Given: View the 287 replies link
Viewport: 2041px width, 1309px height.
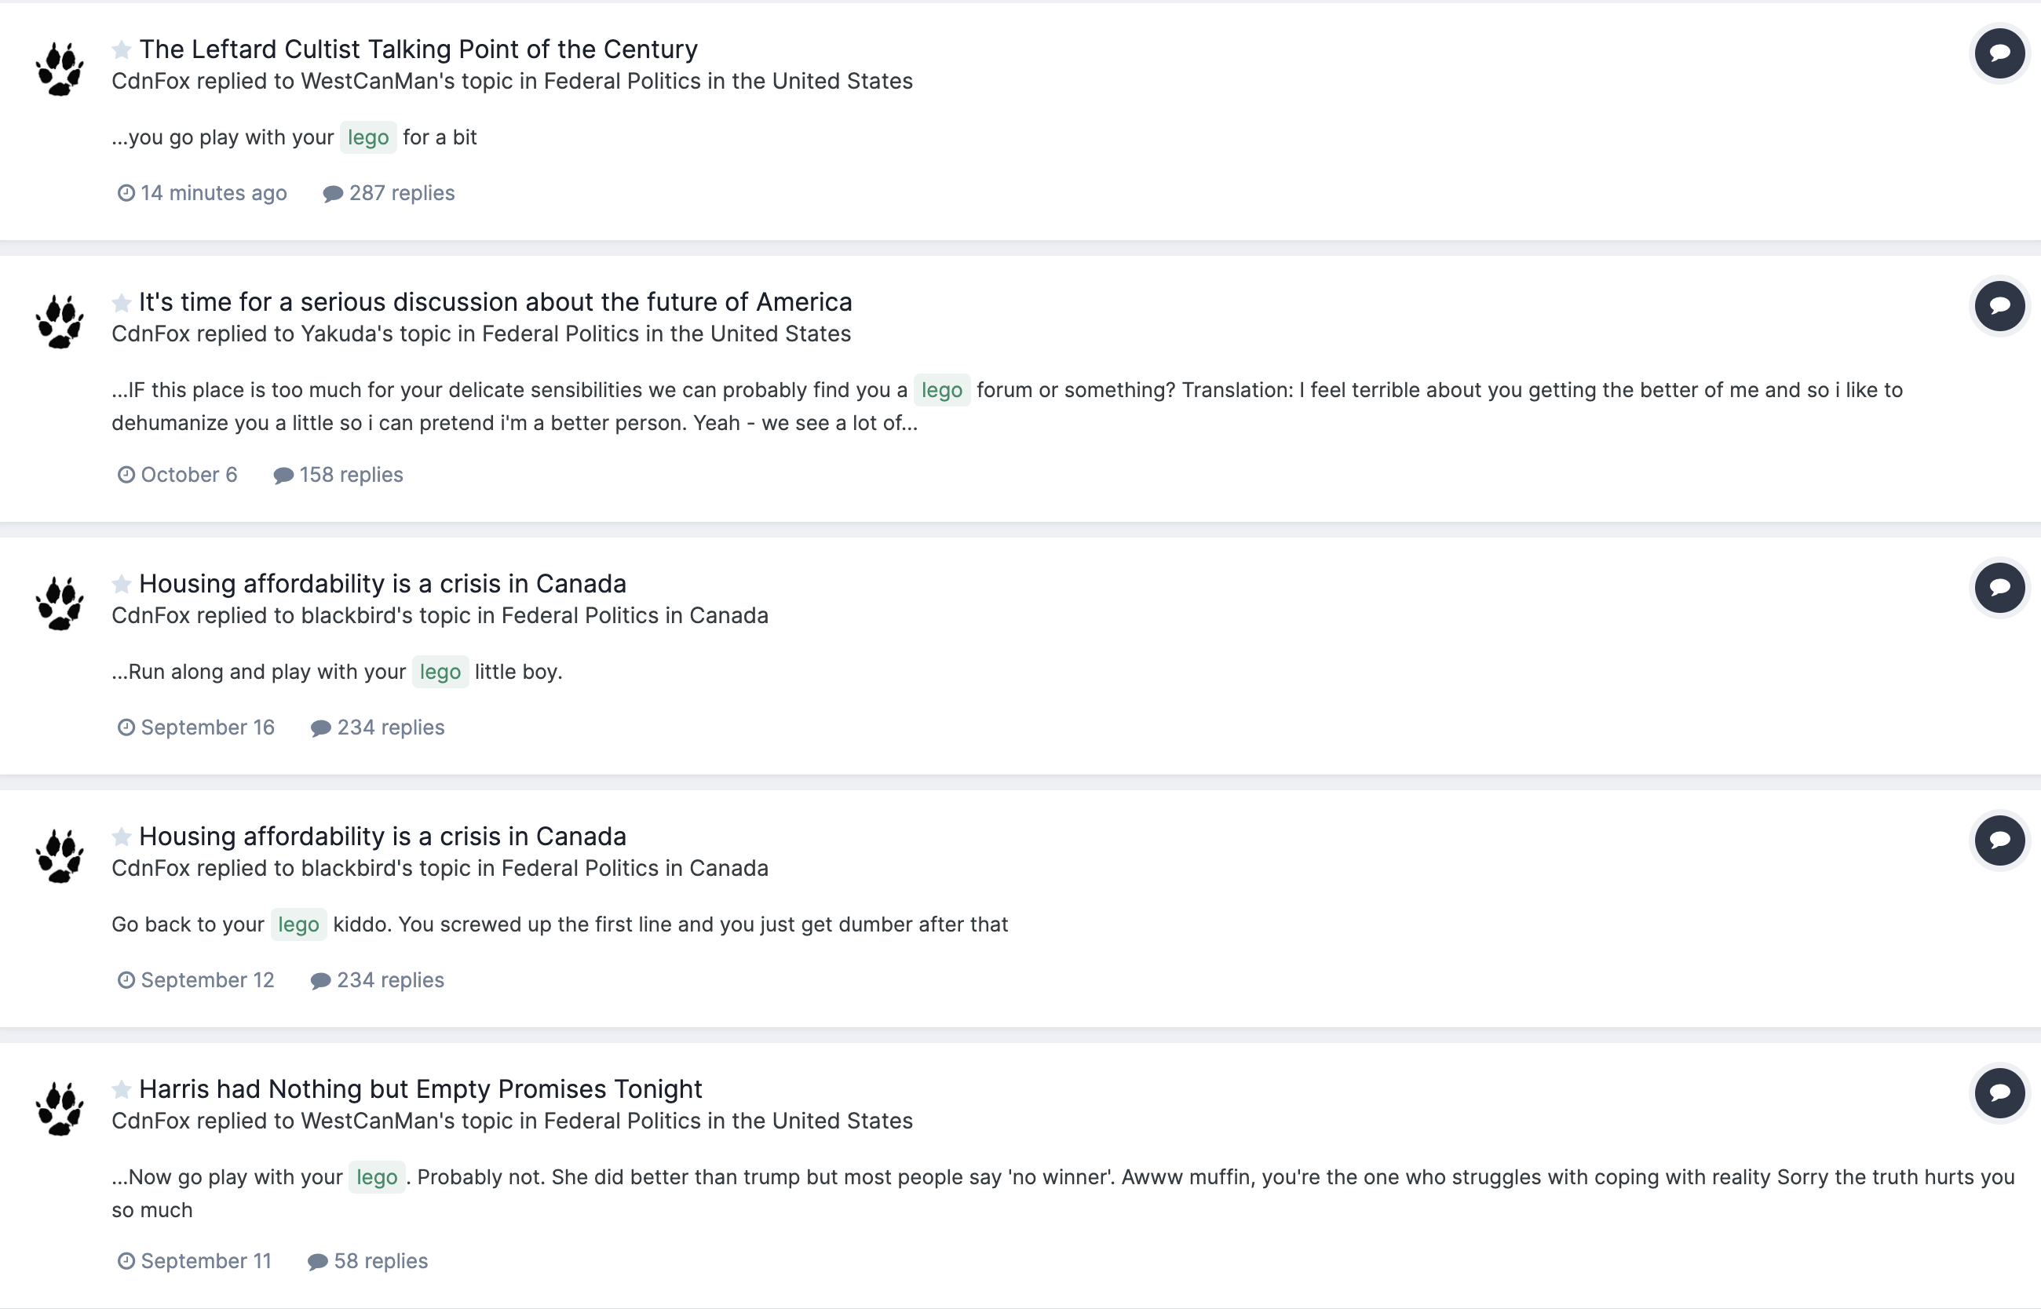Looking at the screenshot, I should pos(401,193).
